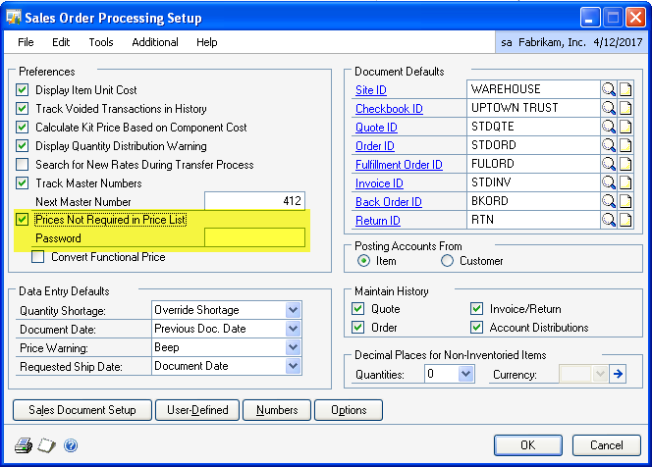Open the Requested Ship Date dropdown
The height and width of the screenshot is (467, 652).
coord(294,366)
